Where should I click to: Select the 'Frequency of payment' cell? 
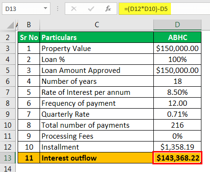(97, 103)
